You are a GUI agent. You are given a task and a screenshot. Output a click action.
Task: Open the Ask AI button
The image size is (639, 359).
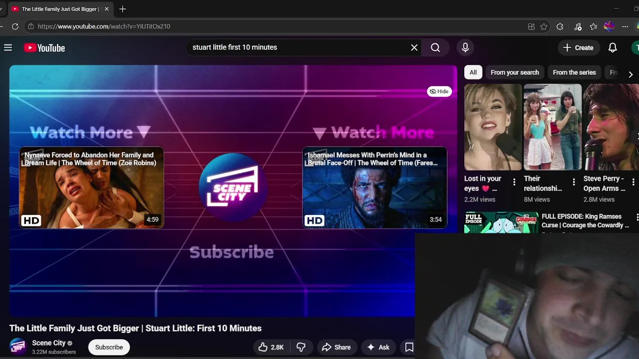378,347
